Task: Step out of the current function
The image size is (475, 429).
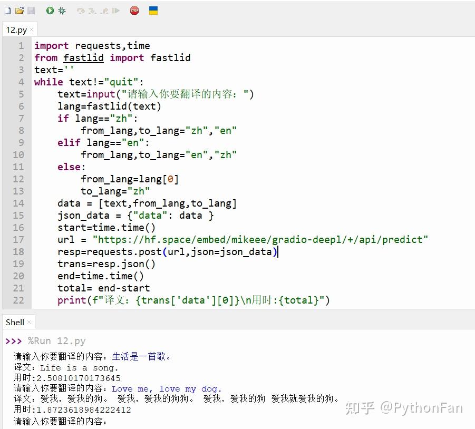Action: [104, 10]
